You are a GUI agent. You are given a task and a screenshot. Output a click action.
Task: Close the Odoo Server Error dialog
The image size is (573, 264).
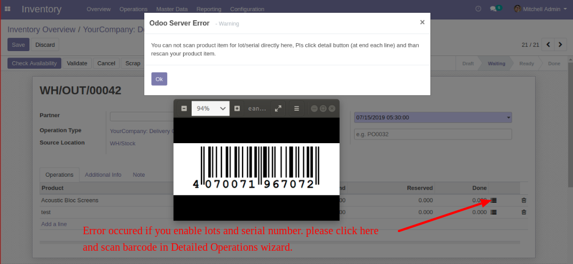tap(422, 22)
